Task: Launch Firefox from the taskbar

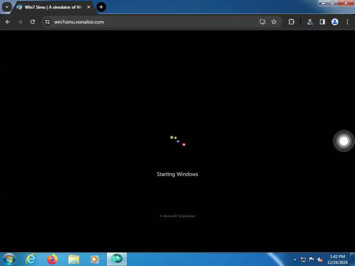Action: click(x=52, y=259)
